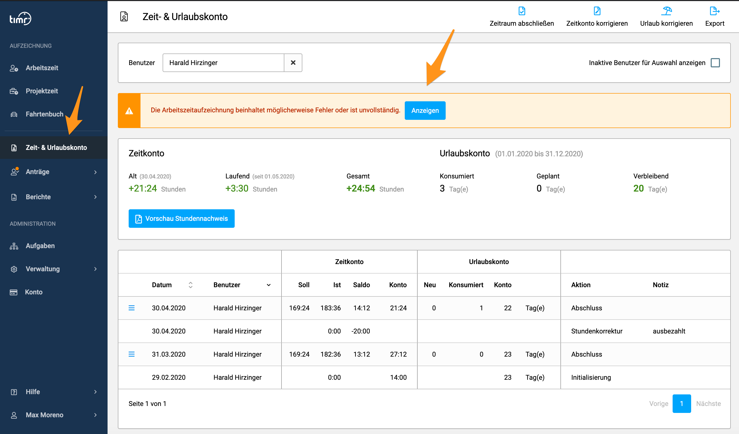Click the Zeit- & Urlaubskonto sidebar icon
This screenshot has height=434, width=739.
point(14,148)
